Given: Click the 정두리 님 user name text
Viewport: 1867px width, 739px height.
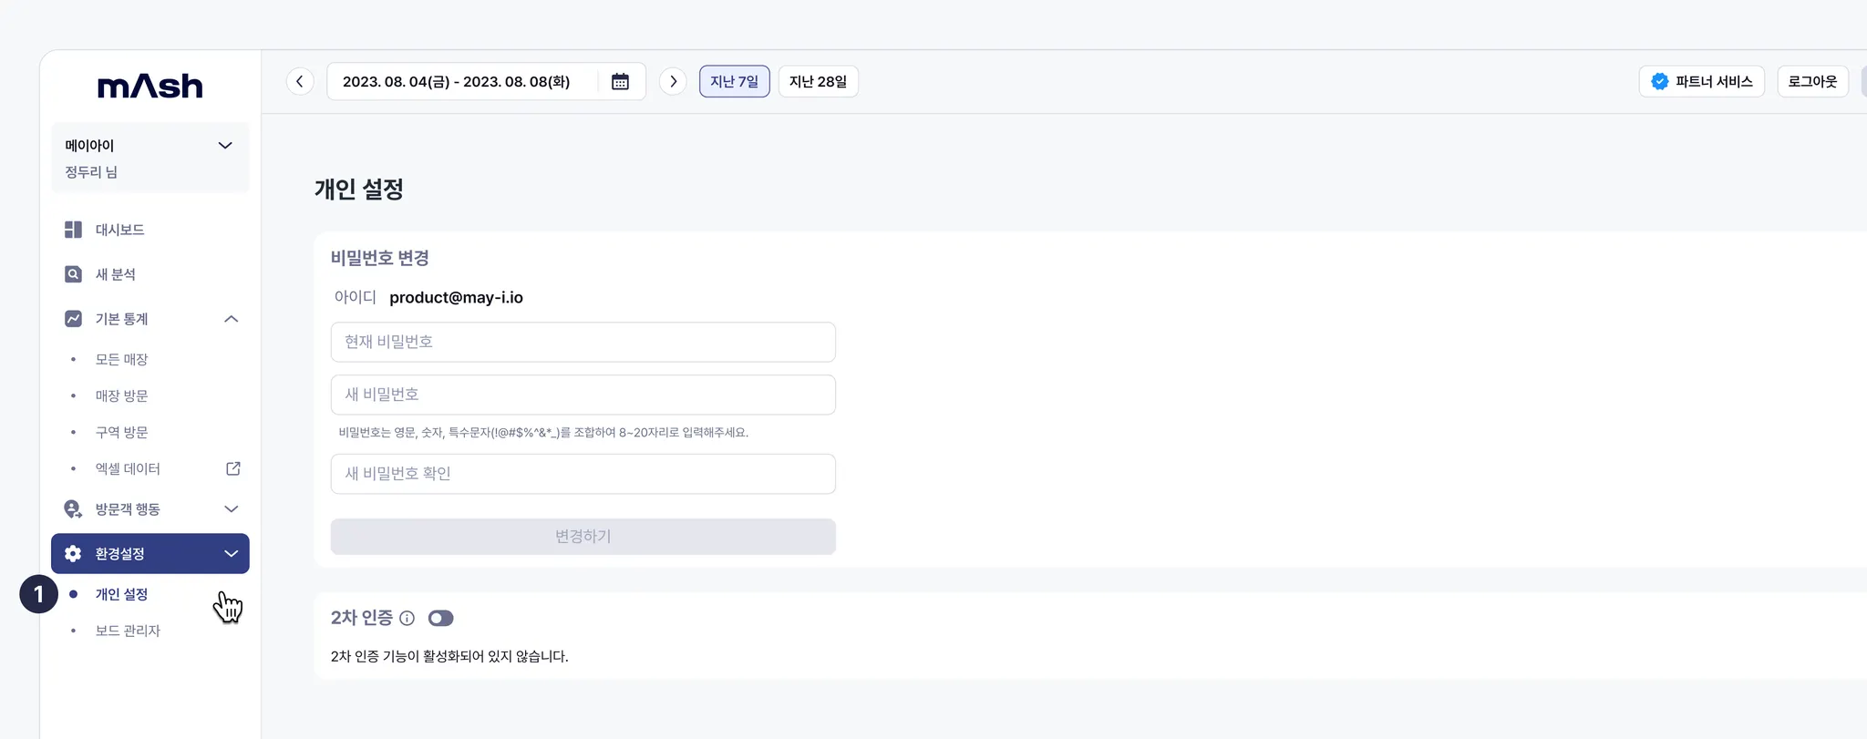Looking at the screenshot, I should pos(91,172).
